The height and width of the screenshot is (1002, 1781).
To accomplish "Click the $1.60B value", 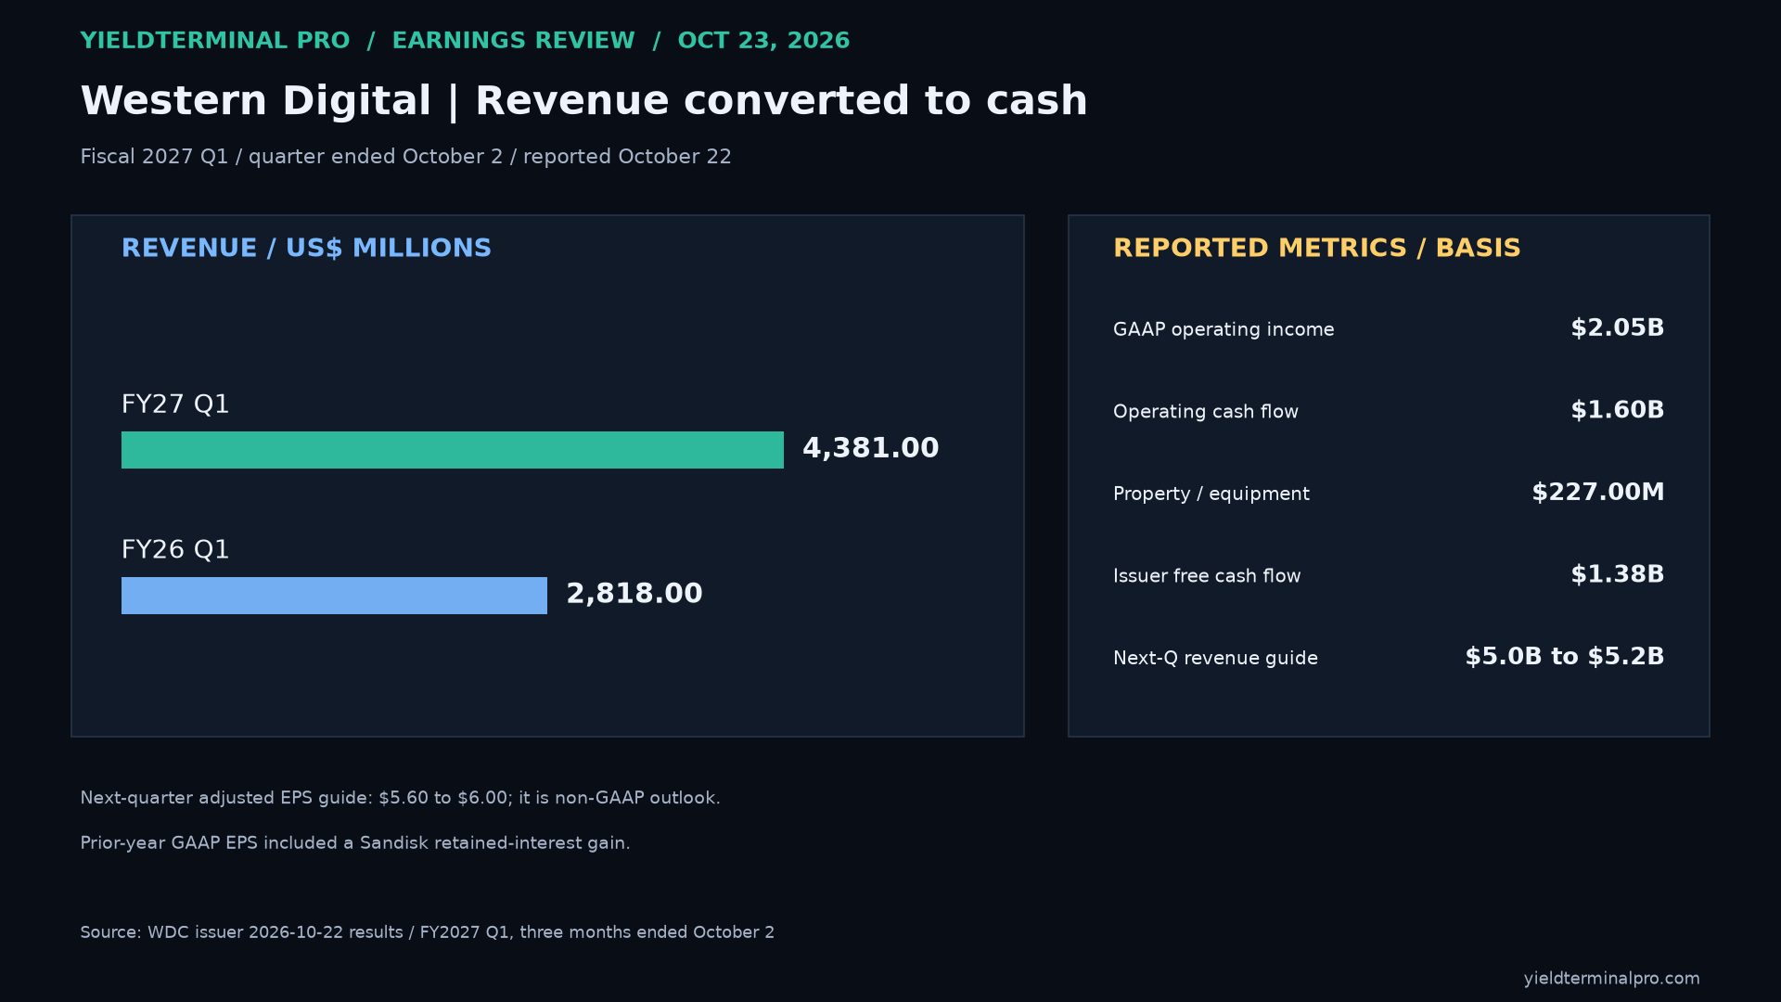I will pyautogui.click(x=1617, y=410).
